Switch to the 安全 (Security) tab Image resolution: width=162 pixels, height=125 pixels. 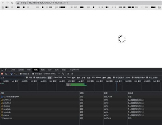click(x=64, y=70)
